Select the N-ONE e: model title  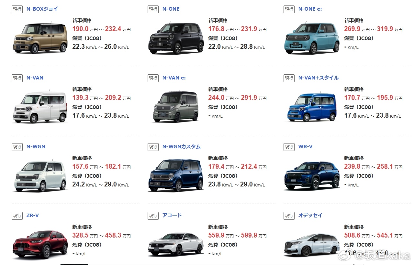310,9
